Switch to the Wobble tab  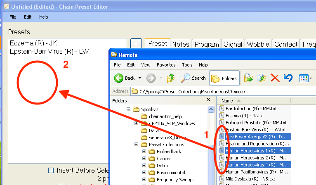[x=258, y=44]
